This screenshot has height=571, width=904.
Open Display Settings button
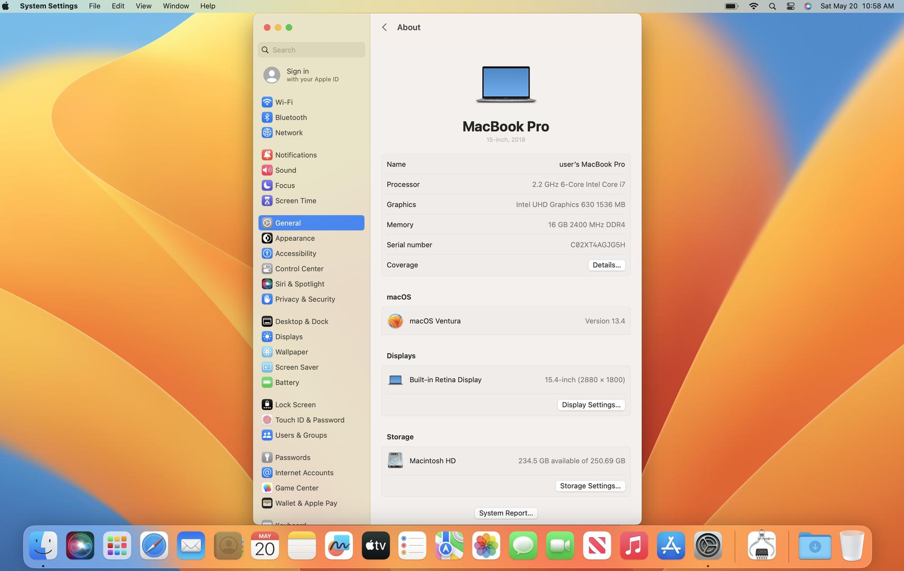[591, 405]
